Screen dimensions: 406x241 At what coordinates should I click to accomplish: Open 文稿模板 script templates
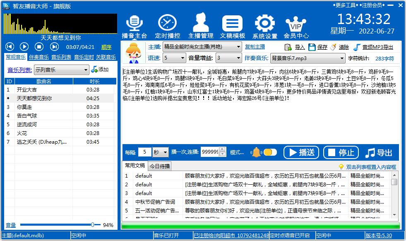click(x=232, y=27)
